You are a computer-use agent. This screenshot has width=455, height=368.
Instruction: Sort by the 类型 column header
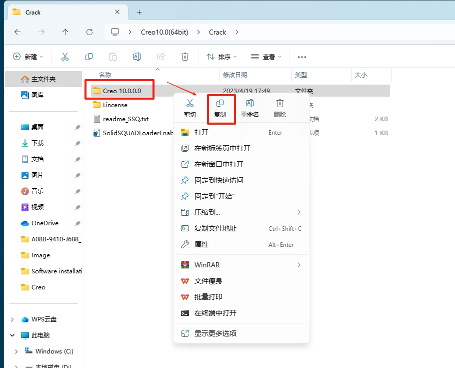[x=301, y=75]
